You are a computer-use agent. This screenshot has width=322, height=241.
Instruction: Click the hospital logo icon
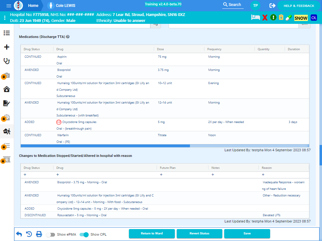pyautogui.click(x=18, y=6)
